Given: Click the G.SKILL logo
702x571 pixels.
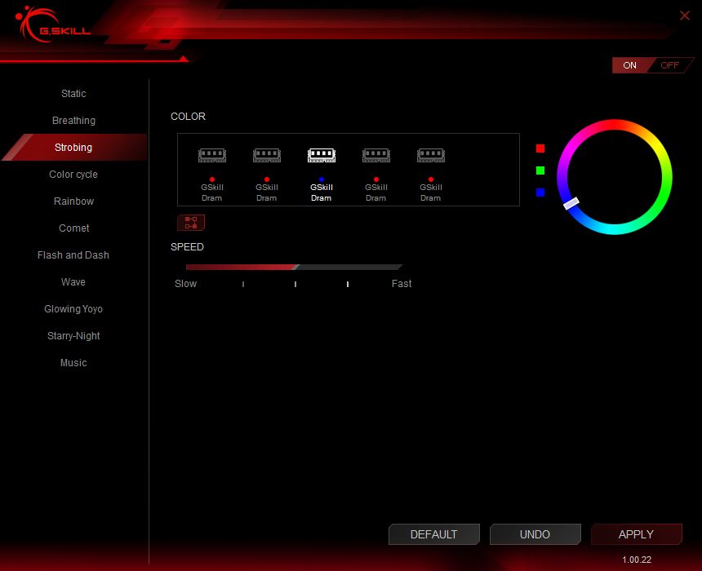Looking at the screenshot, I should 53,24.
